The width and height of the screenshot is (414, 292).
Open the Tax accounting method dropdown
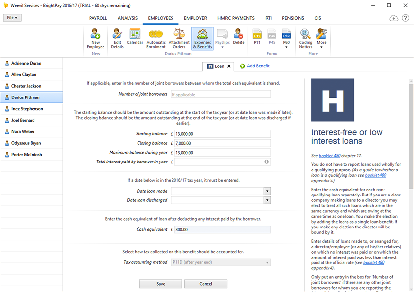220,262
